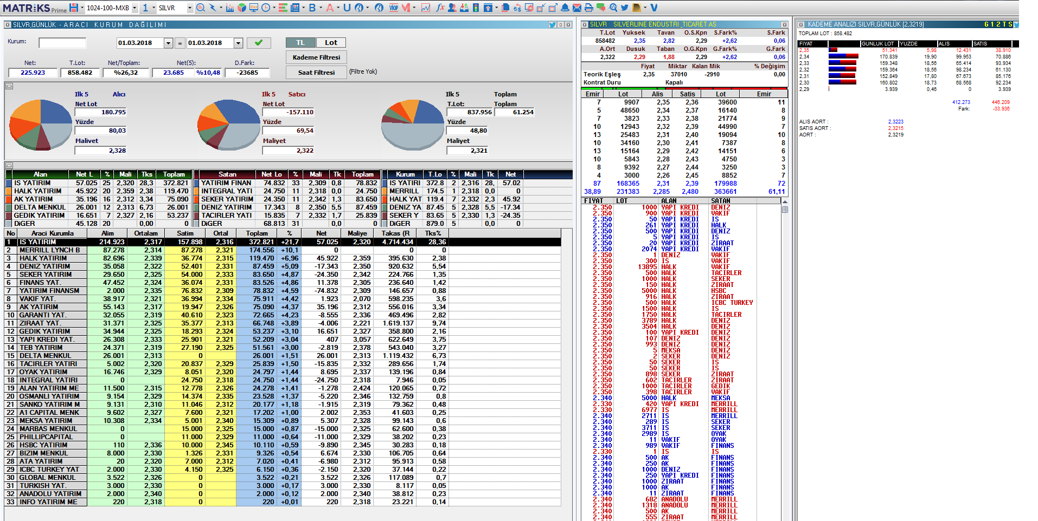The image size is (1038, 521).
Task: Click the Alıcı buyers pie chart
Action: tap(41, 125)
